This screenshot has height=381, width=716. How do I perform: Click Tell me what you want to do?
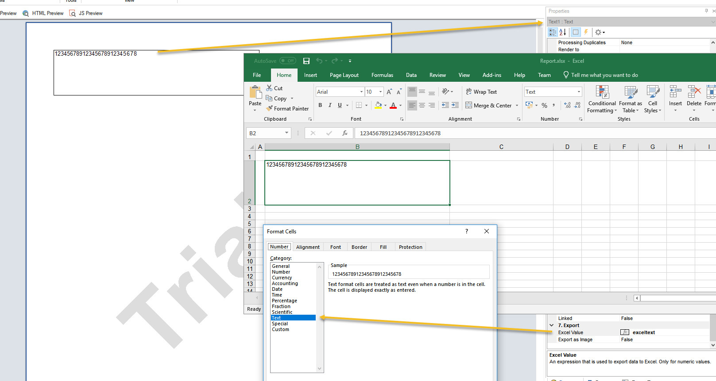click(600, 75)
